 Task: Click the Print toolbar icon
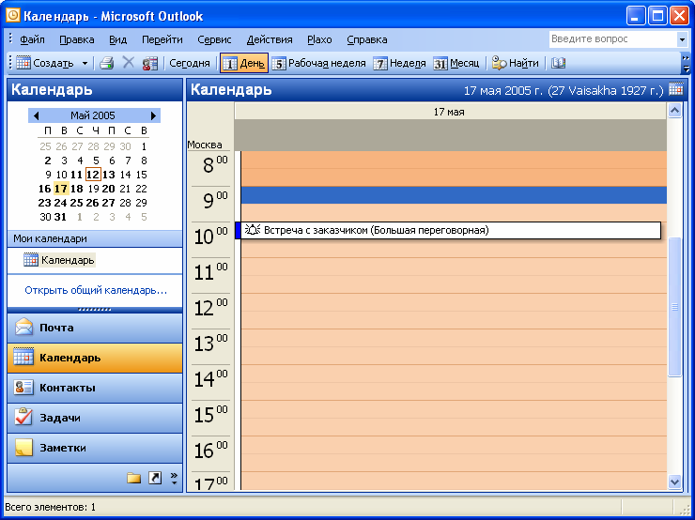[x=107, y=63]
